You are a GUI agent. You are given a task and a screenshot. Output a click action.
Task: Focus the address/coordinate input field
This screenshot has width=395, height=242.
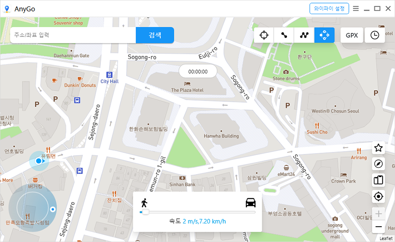[72, 35]
